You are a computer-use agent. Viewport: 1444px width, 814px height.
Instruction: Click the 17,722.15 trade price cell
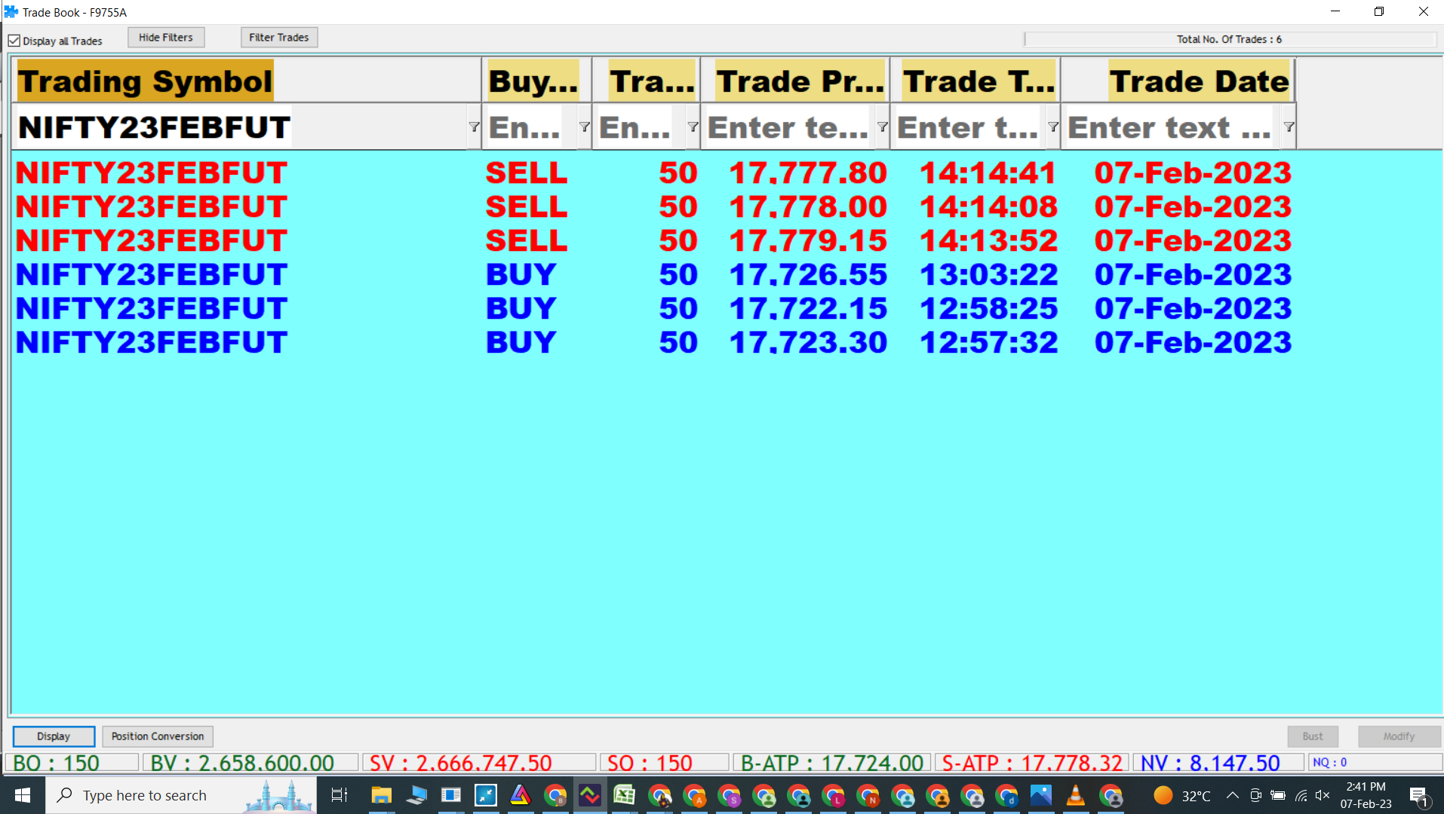tap(808, 308)
